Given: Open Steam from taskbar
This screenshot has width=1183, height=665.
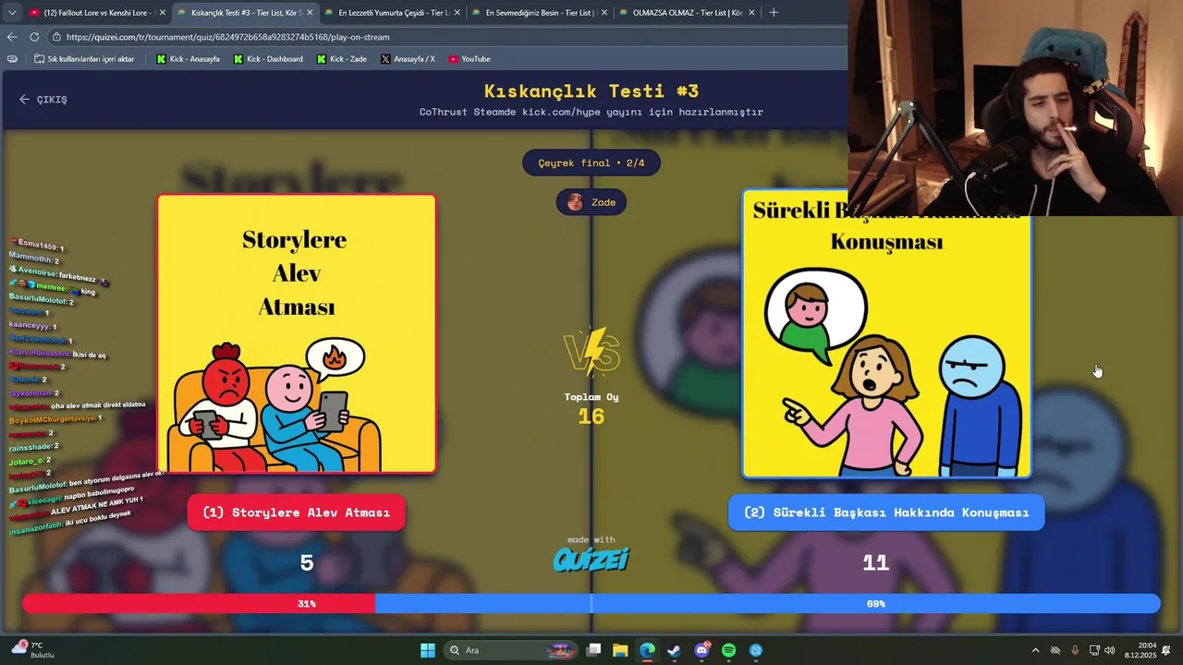Looking at the screenshot, I should 674,650.
